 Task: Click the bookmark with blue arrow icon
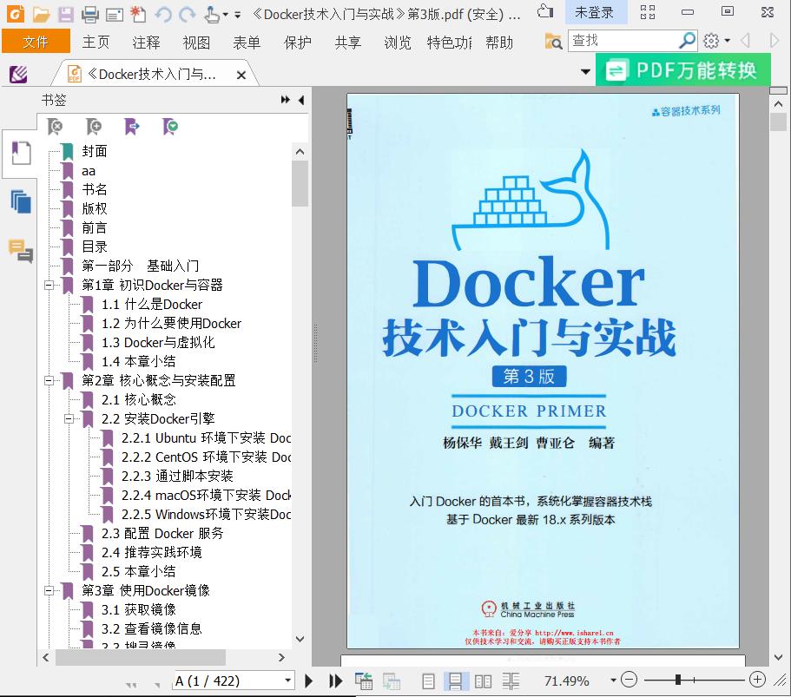click(132, 126)
